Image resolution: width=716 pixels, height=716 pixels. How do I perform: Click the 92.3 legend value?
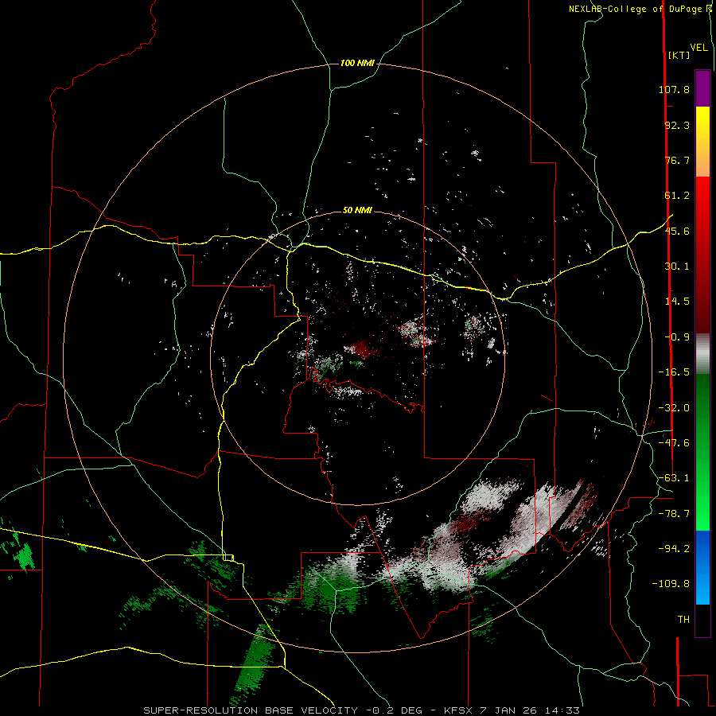(677, 125)
